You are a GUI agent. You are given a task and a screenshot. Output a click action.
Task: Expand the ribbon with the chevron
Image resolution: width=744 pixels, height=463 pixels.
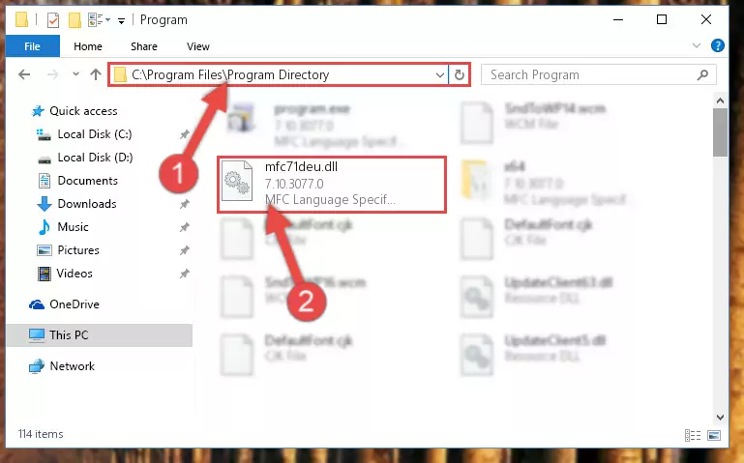coord(696,46)
